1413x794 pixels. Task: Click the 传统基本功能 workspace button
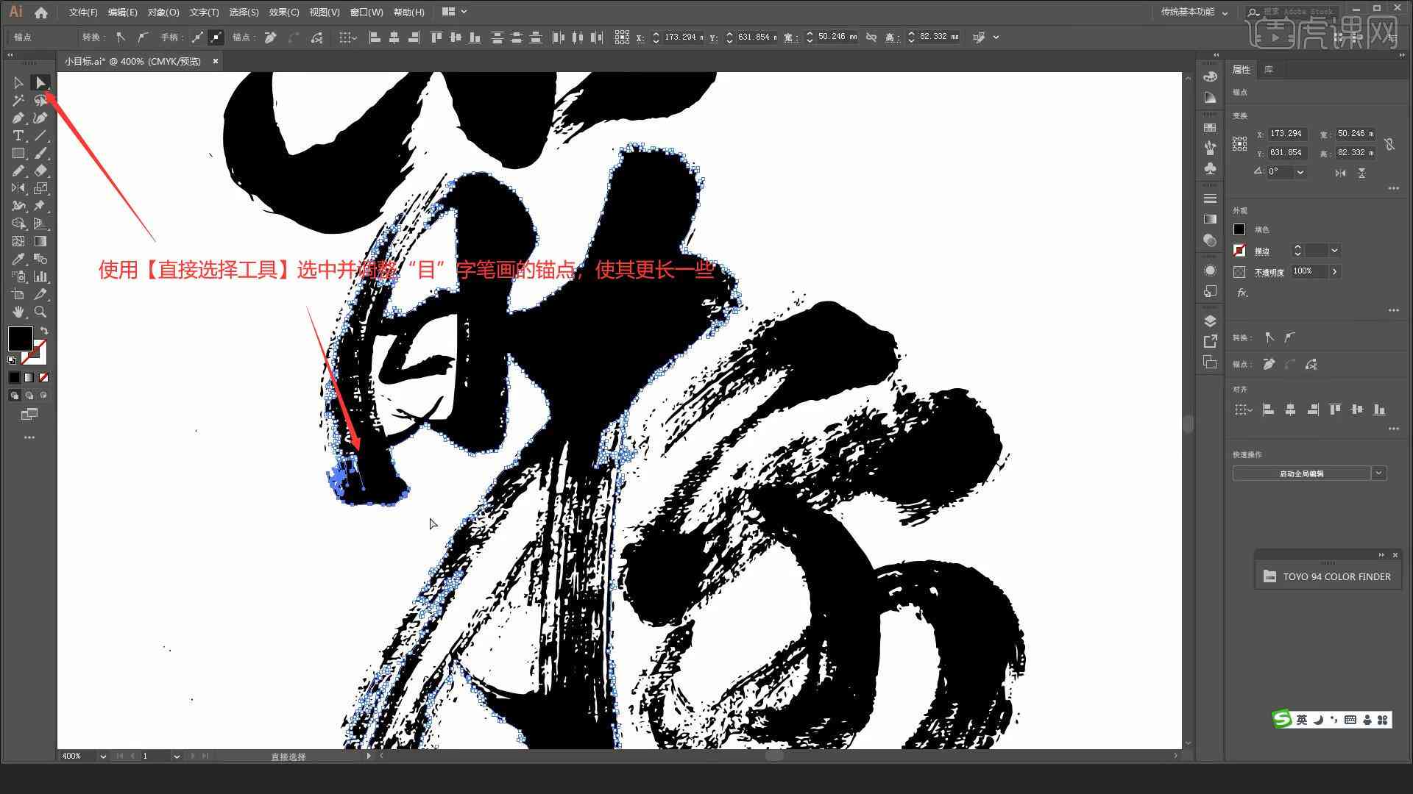pos(1187,12)
